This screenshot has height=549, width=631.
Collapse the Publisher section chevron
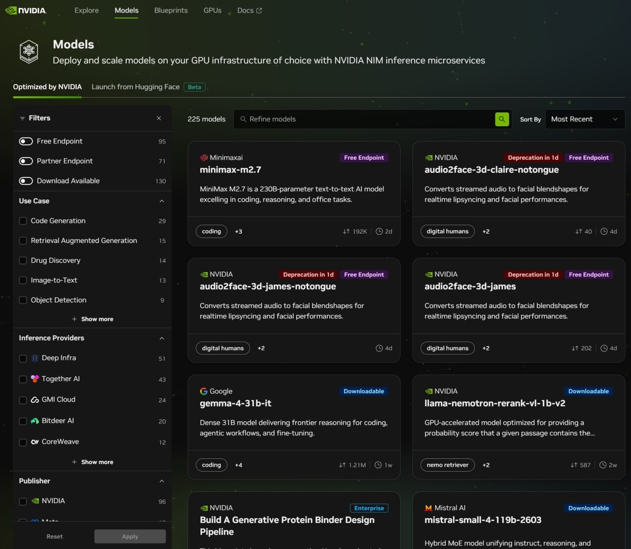(x=161, y=481)
